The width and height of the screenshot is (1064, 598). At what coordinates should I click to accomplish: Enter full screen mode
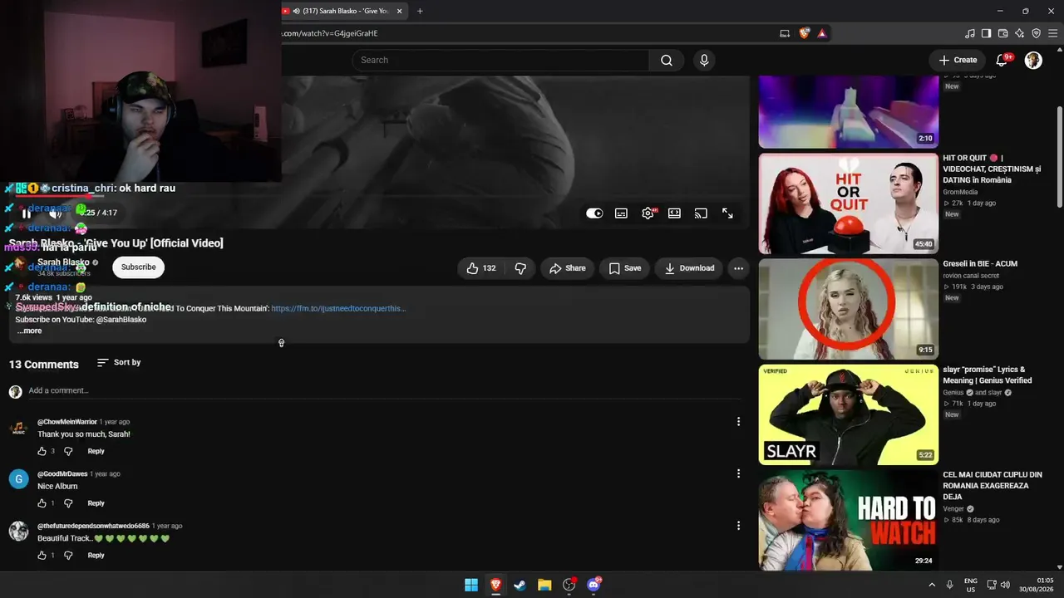[727, 213]
